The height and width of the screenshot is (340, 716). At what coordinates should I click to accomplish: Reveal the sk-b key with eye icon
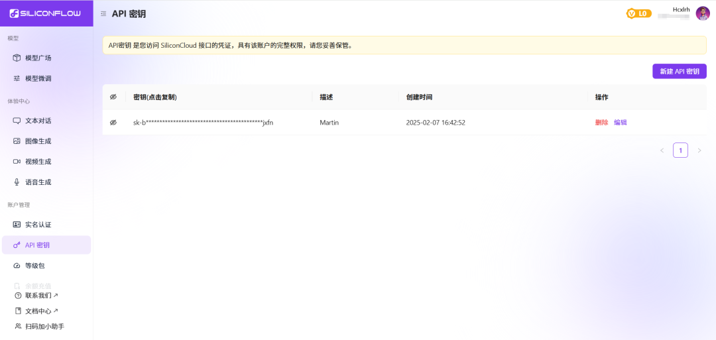coord(113,123)
